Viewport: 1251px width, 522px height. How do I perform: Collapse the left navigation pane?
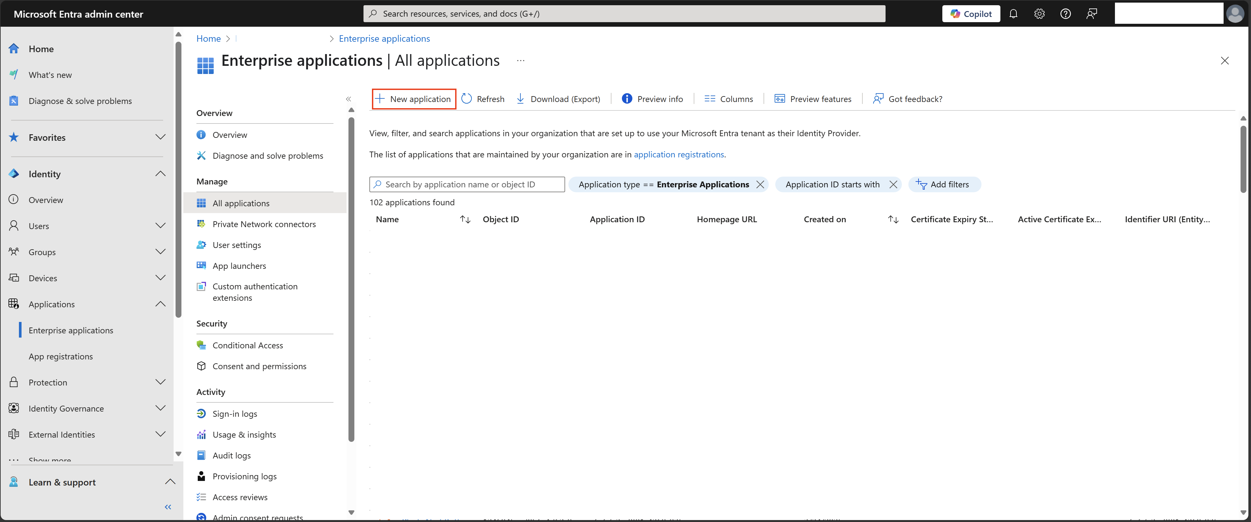point(168,507)
